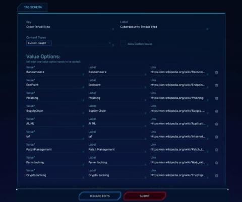Edit the Supply Chain label field
Screen dimensions: 242x202
(117, 111)
